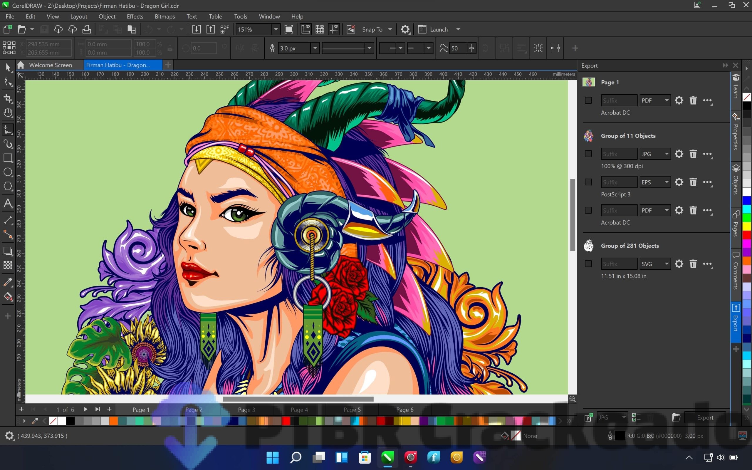752x470 pixels.
Task: Click the Interactive Fill tool
Action: [8, 296]
